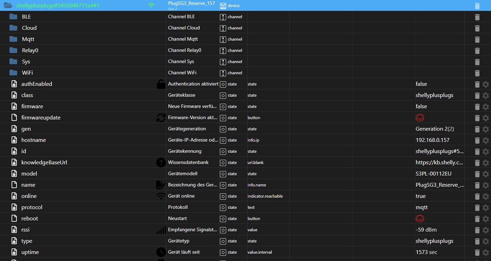Delete the Sys channel via trash icon
The image size is (491, 261).
[x=477, y=62]
